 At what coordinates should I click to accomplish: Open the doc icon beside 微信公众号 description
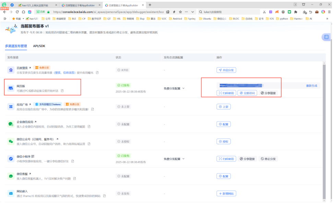pyautogui.click(x=89, y=144)
